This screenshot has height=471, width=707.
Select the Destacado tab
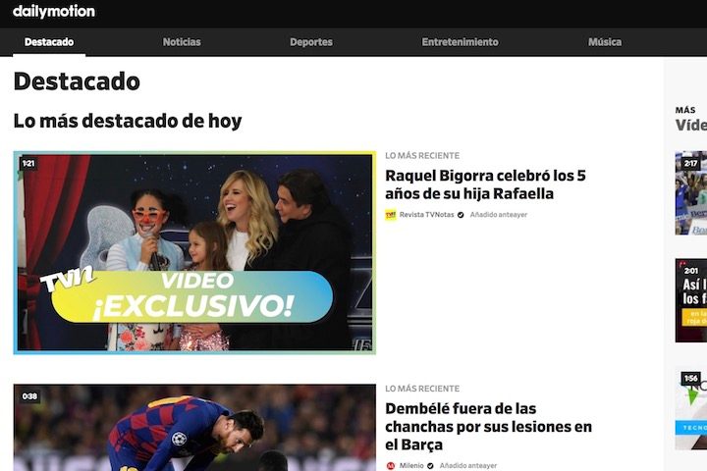pos(49,42)
